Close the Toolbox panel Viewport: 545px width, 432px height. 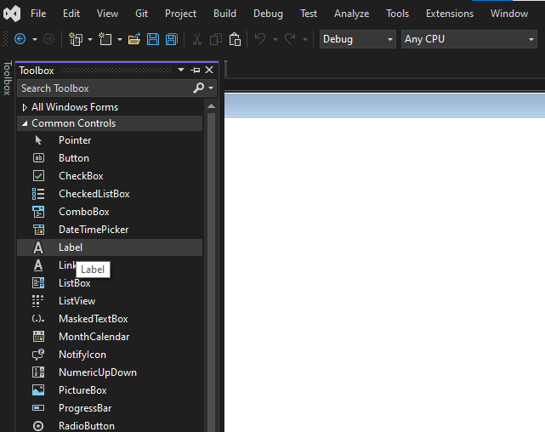[209, 71]
